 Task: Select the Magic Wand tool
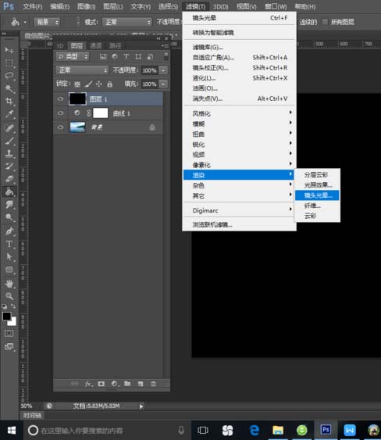(x=9, y=88)
